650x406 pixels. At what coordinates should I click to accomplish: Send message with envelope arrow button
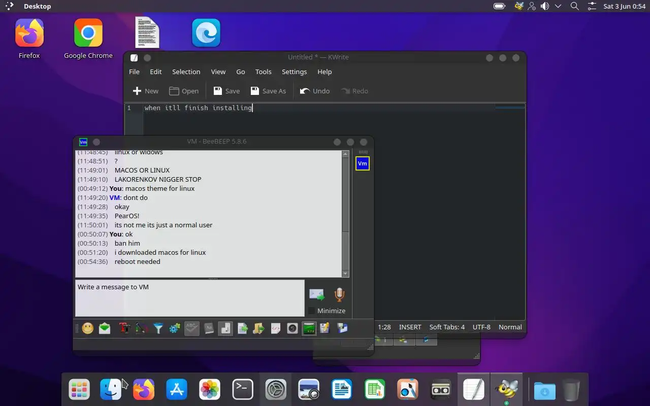point(317,295)
